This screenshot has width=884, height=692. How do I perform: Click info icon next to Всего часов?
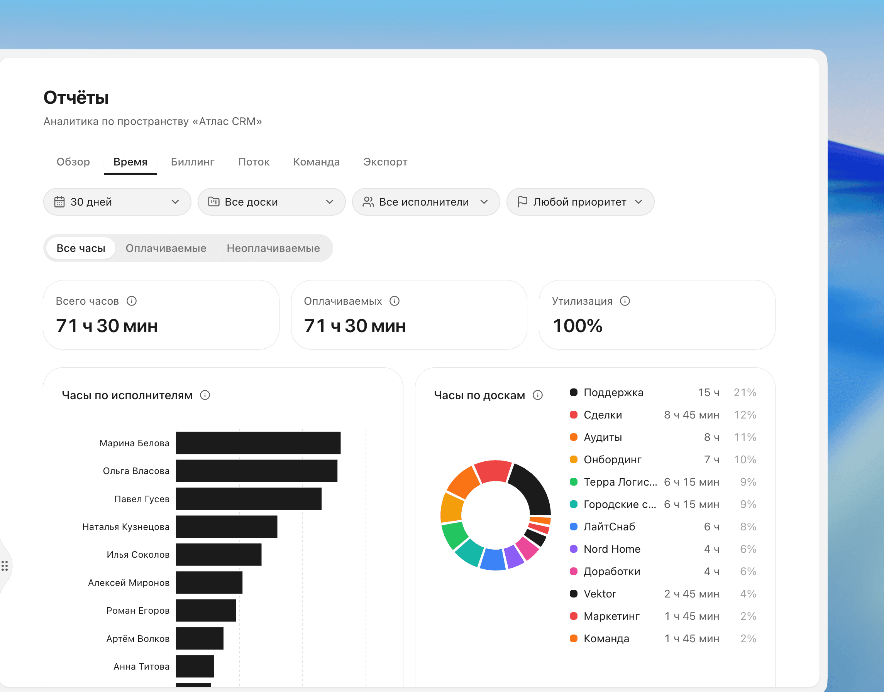131,301
